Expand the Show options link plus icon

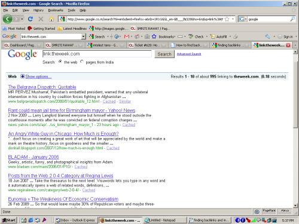click(23, 76)
